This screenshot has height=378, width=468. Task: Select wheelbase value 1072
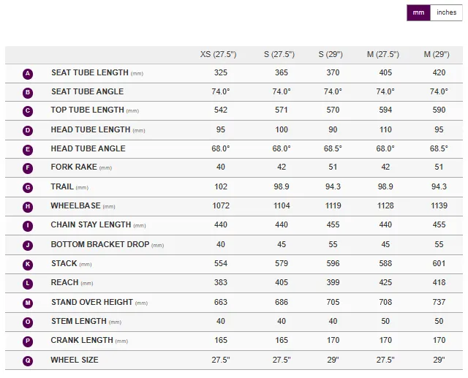[221, 205]
